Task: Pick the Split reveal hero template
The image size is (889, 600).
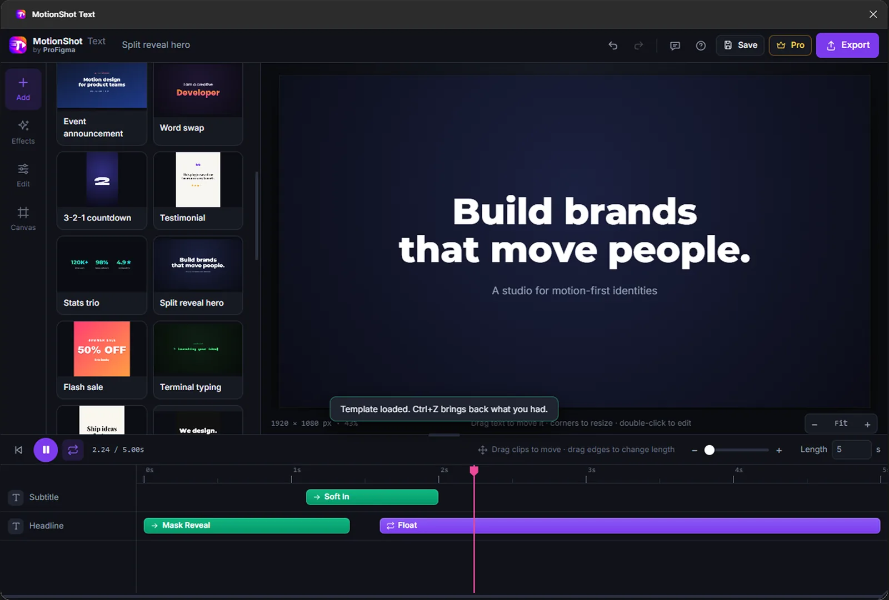Action: pyautogui.click(x=198, y=275)
